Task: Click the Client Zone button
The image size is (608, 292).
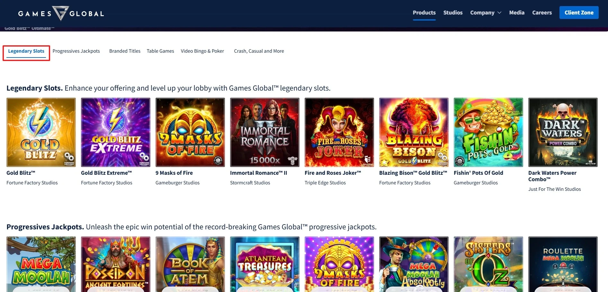Action: [x=579, y=13]
